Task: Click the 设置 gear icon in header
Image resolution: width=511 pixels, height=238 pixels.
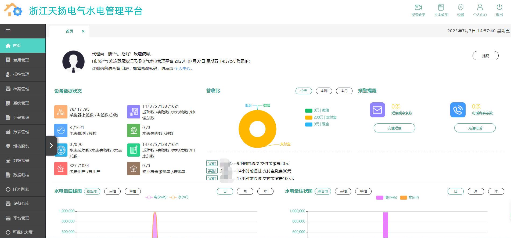Action: point(460,8)
